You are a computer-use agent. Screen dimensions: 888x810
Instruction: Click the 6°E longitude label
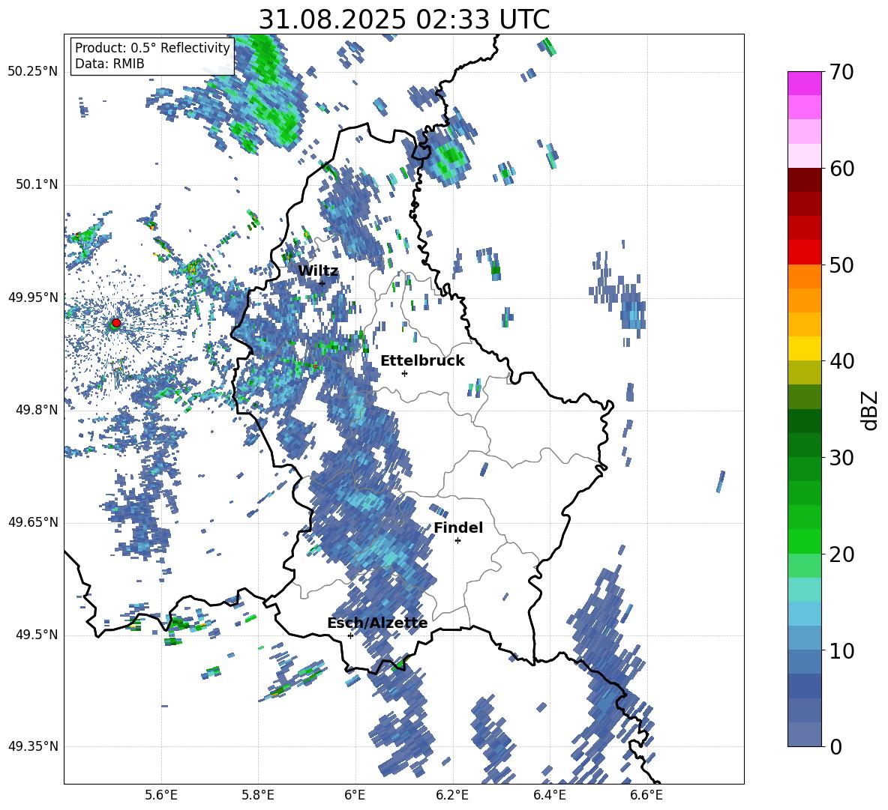coord(355,795)
